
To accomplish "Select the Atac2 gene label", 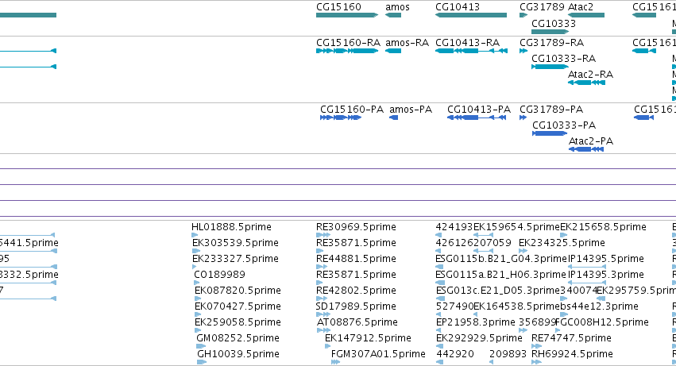I will coord(581,7).
